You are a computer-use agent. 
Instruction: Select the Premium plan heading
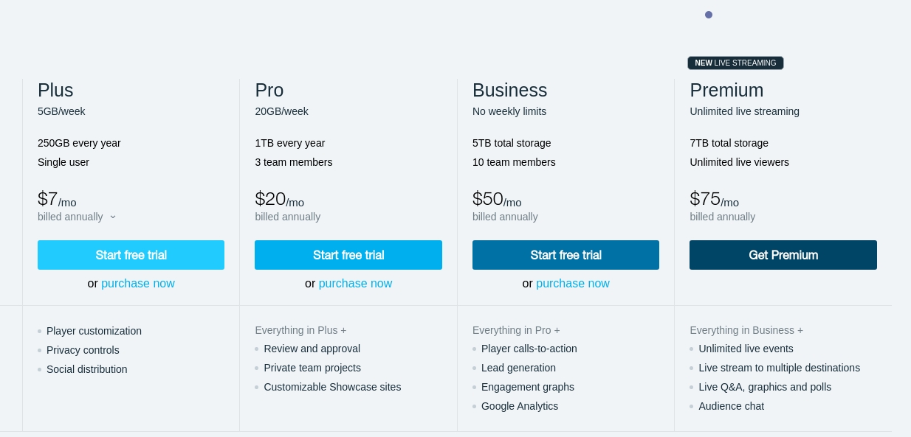(726, 91)
